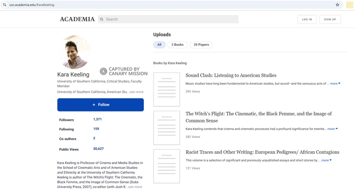Click the Uploads heading
Image resolution: width=355 pixels, height=192 pixels.
coord(162,35)
